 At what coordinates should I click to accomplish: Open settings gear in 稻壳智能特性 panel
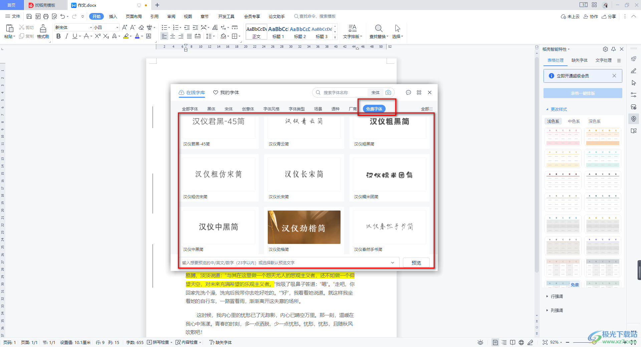point(605,49)
